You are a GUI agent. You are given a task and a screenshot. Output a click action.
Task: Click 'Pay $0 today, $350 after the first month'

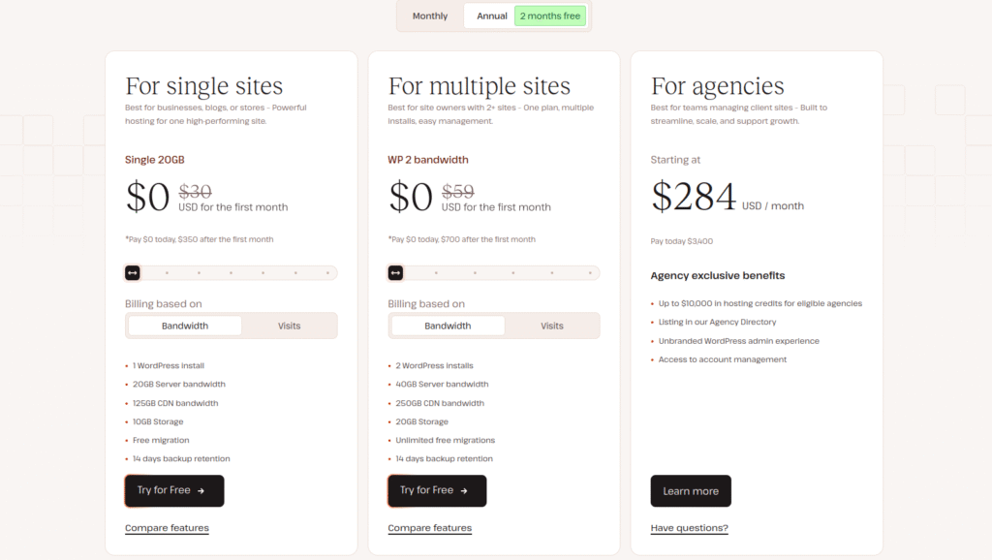(x=200, y=239)
